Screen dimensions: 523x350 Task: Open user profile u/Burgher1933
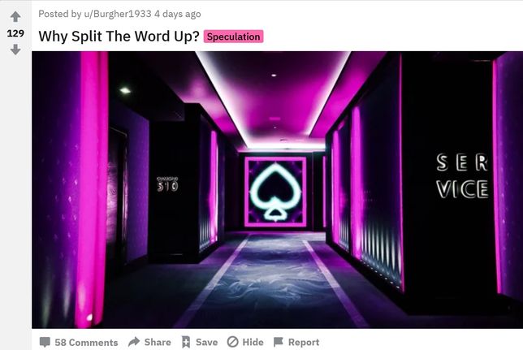tap(118, 14)
